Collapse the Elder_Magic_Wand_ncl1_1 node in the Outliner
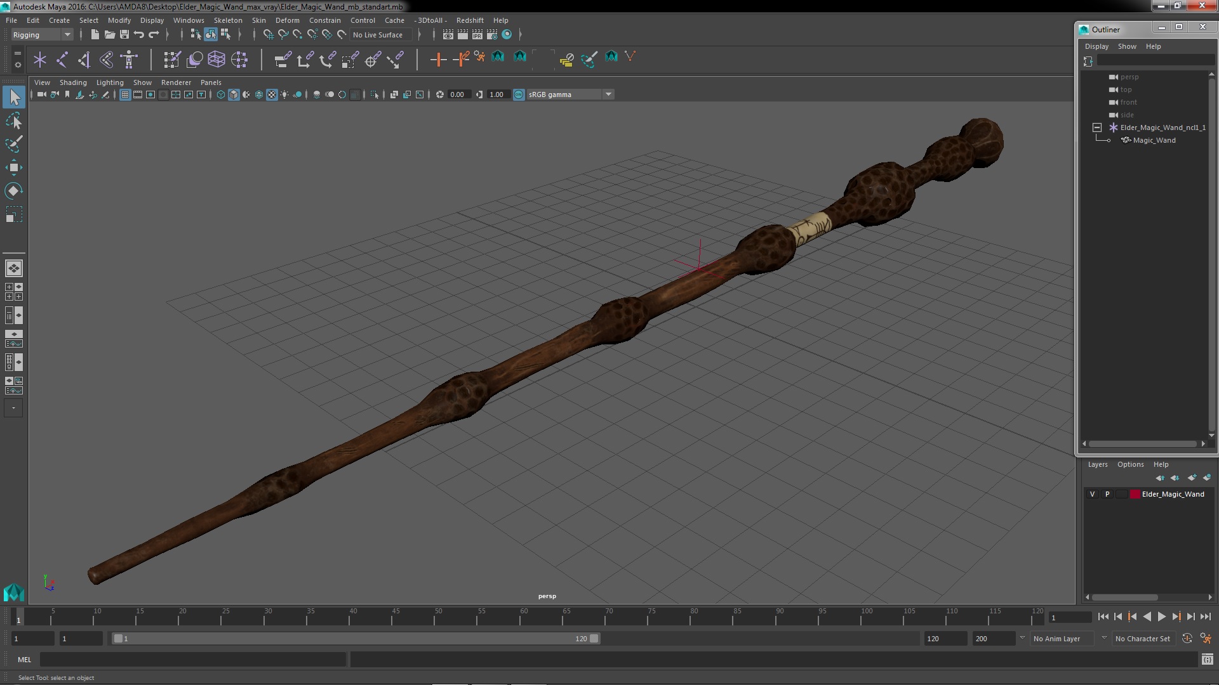Viewport: 1219px width, 685px height. click(x=1096, y=127)
